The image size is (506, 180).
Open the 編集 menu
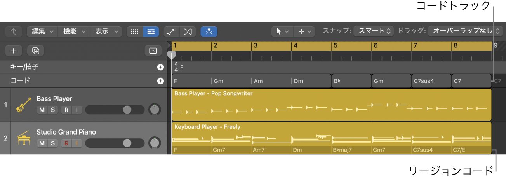click(x=42, y=31)
